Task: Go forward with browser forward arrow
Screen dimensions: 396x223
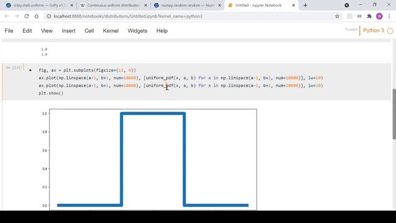Action: [17, 16]
